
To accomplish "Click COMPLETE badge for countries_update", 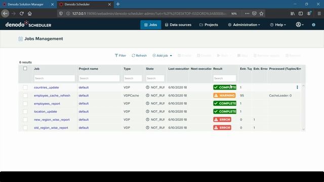I will pyautogui.click(x=225, y=87).
